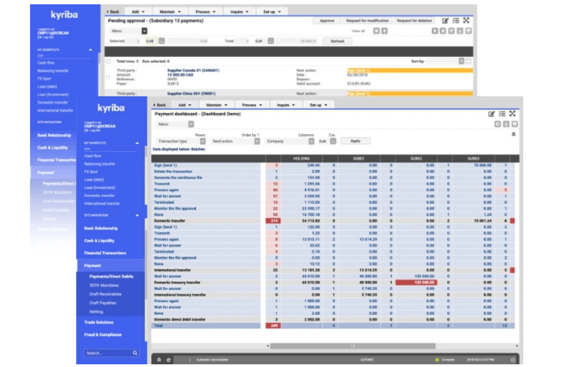Click the double-chevron icon in bottom status bar
The height and width of the screenshot is (367, 561).
click(x=159, y=360)
